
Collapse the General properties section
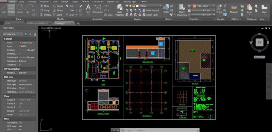pyautogui.click(x=34, y=39)
